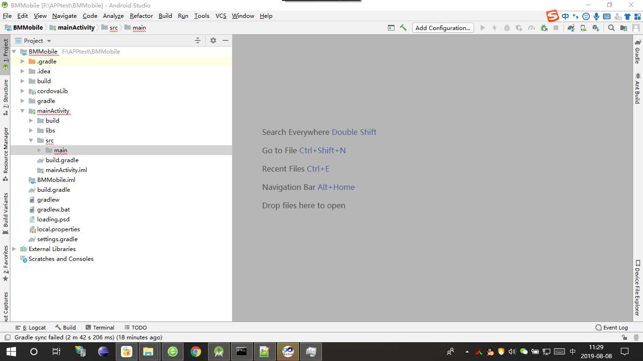Viewport: 643px width, 361px height.
Task: Select Scratches and Consoles
Action: [x=61, y=259]
